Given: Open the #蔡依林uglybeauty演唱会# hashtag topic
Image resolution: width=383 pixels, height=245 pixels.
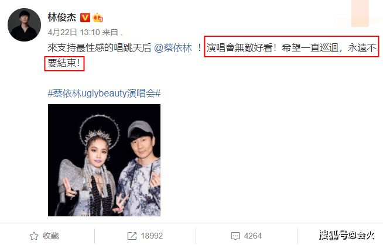Looking at the screenshot, I should coord(104,94).
